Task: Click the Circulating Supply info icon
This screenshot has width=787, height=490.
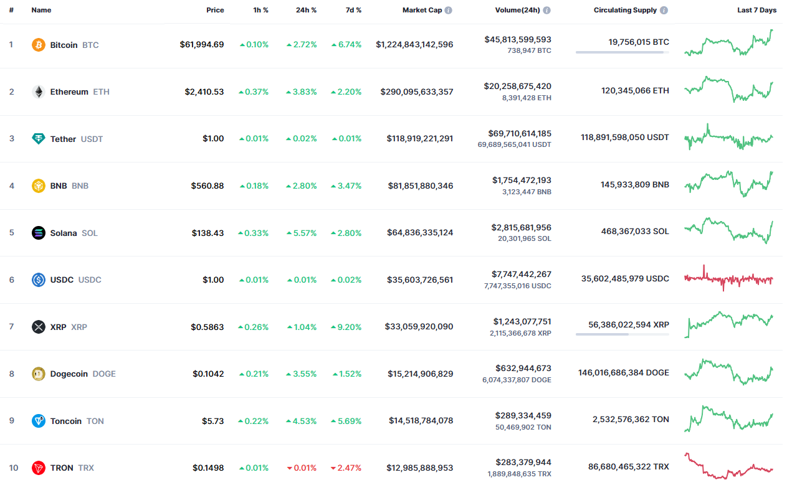Action: tap(664, 11)
